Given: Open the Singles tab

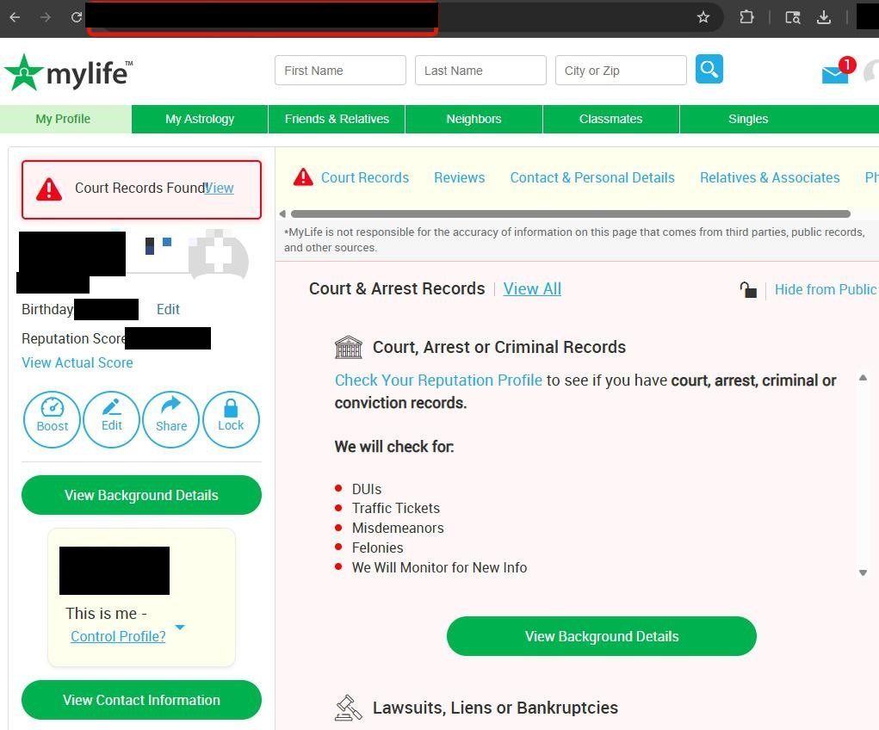Looking at the screenshot, I should pos(748,119).
